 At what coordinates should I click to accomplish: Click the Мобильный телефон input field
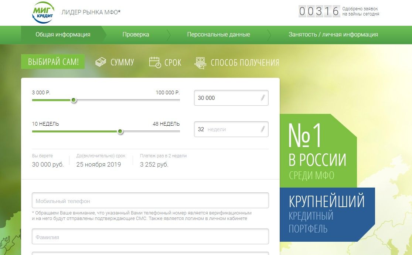[150, 201]
